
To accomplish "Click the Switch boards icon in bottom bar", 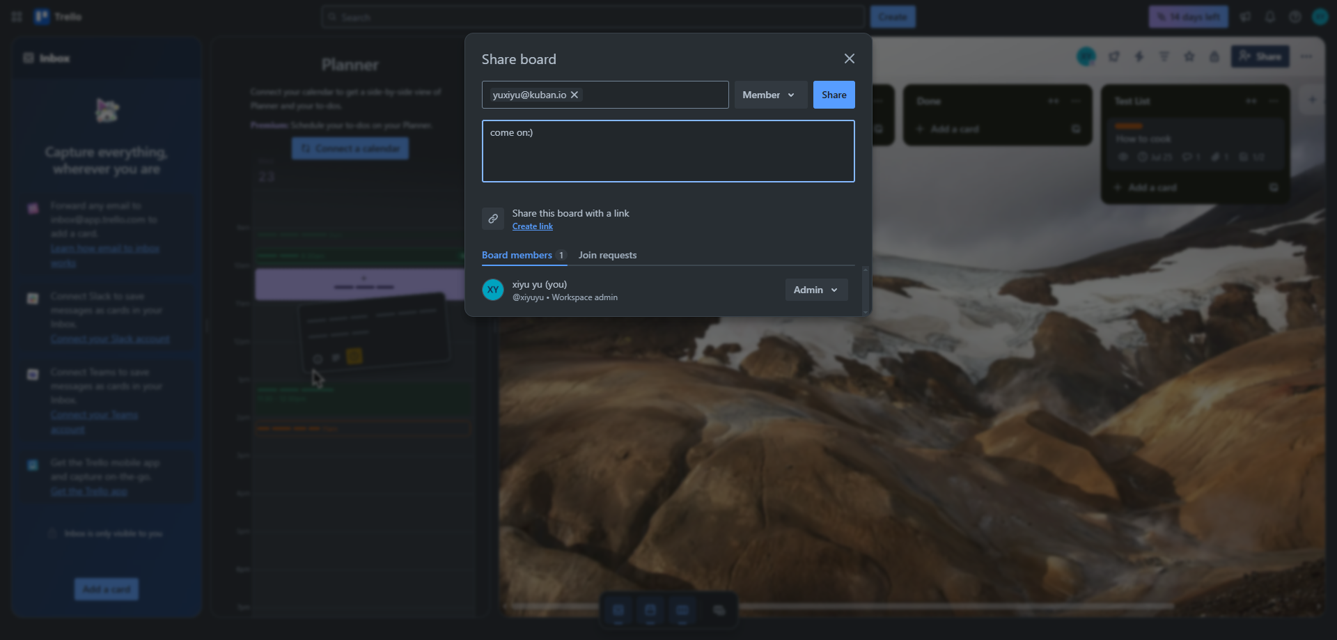I will pos(719,611).
